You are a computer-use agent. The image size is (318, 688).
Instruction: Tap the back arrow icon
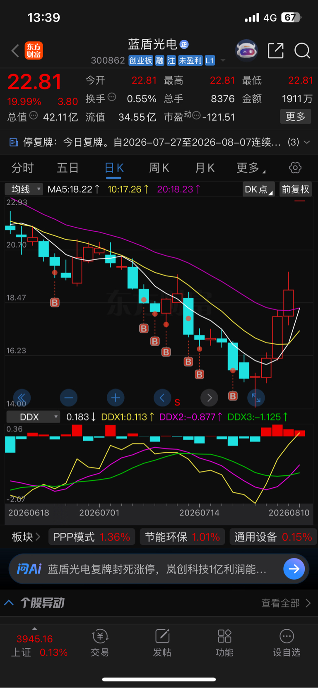[15, 51]
